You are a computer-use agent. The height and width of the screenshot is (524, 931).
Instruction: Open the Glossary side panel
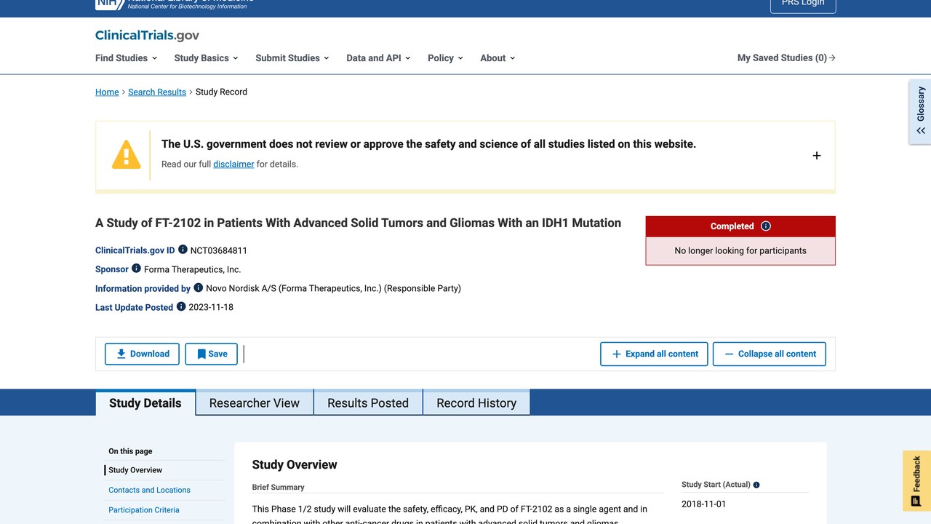pos(920,112)
